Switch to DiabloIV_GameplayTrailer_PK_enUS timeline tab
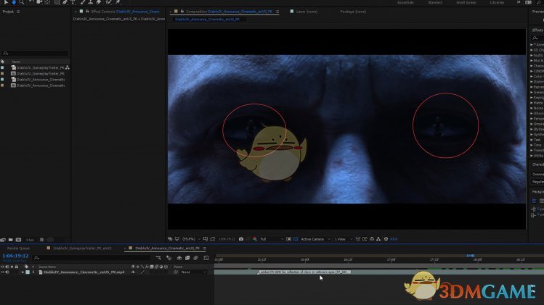 click(82, 248)
